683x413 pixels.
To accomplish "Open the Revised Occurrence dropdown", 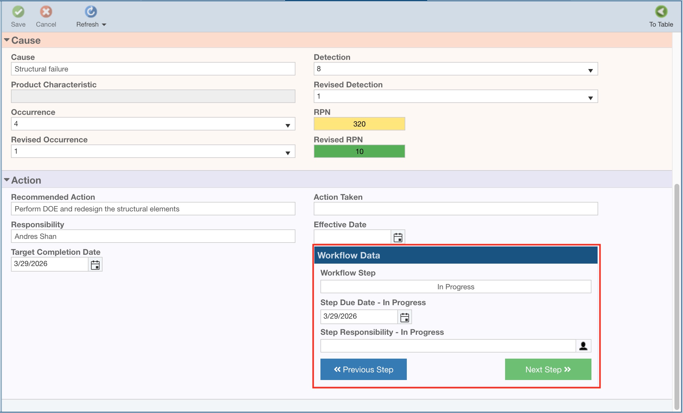I will pyautogui.click(x=287, y=153).
